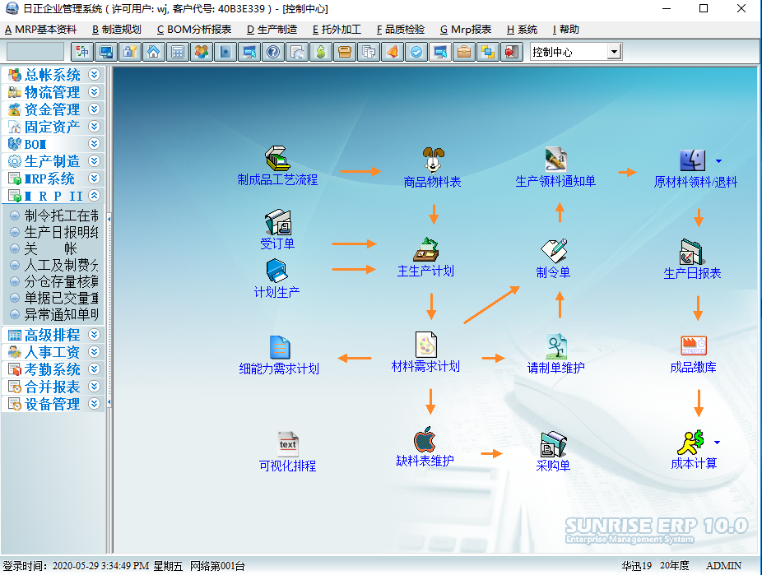The width and height of the screenshot is (762, 575).
Task: Collapse the M R P II sidebar section
Action: coord(94,196)
